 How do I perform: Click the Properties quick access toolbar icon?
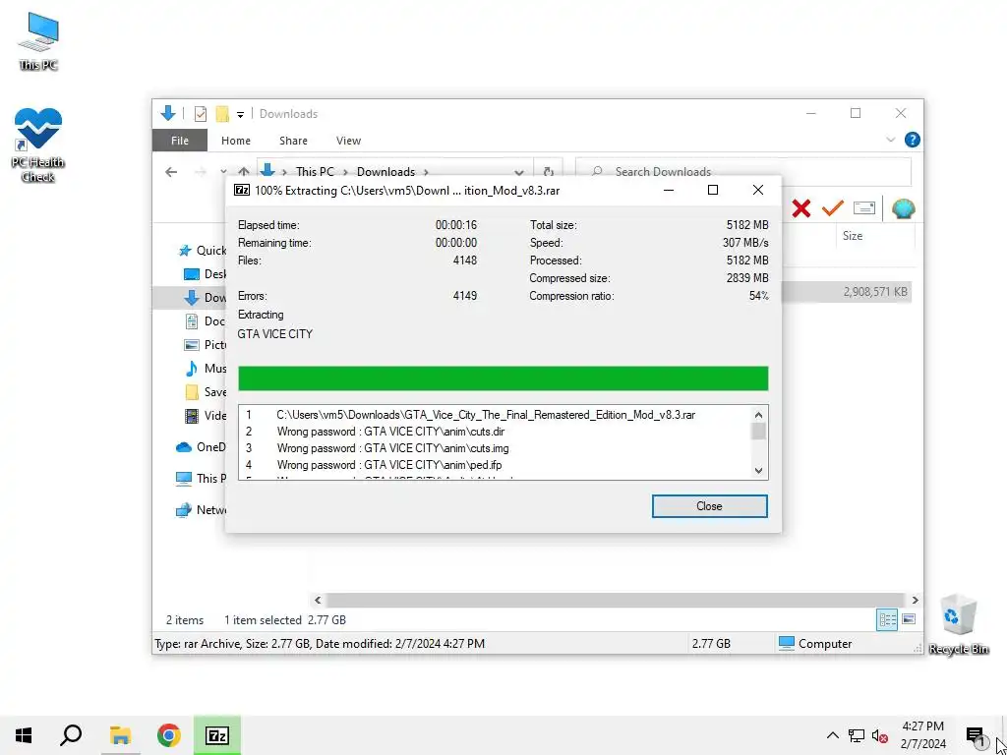[x=201, y=114]
